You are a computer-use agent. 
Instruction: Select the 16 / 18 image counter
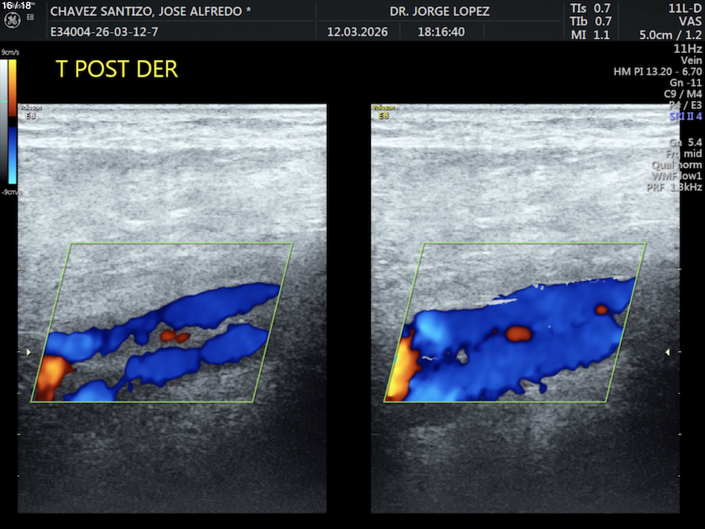pyautogui.click(x=16, y=6)
